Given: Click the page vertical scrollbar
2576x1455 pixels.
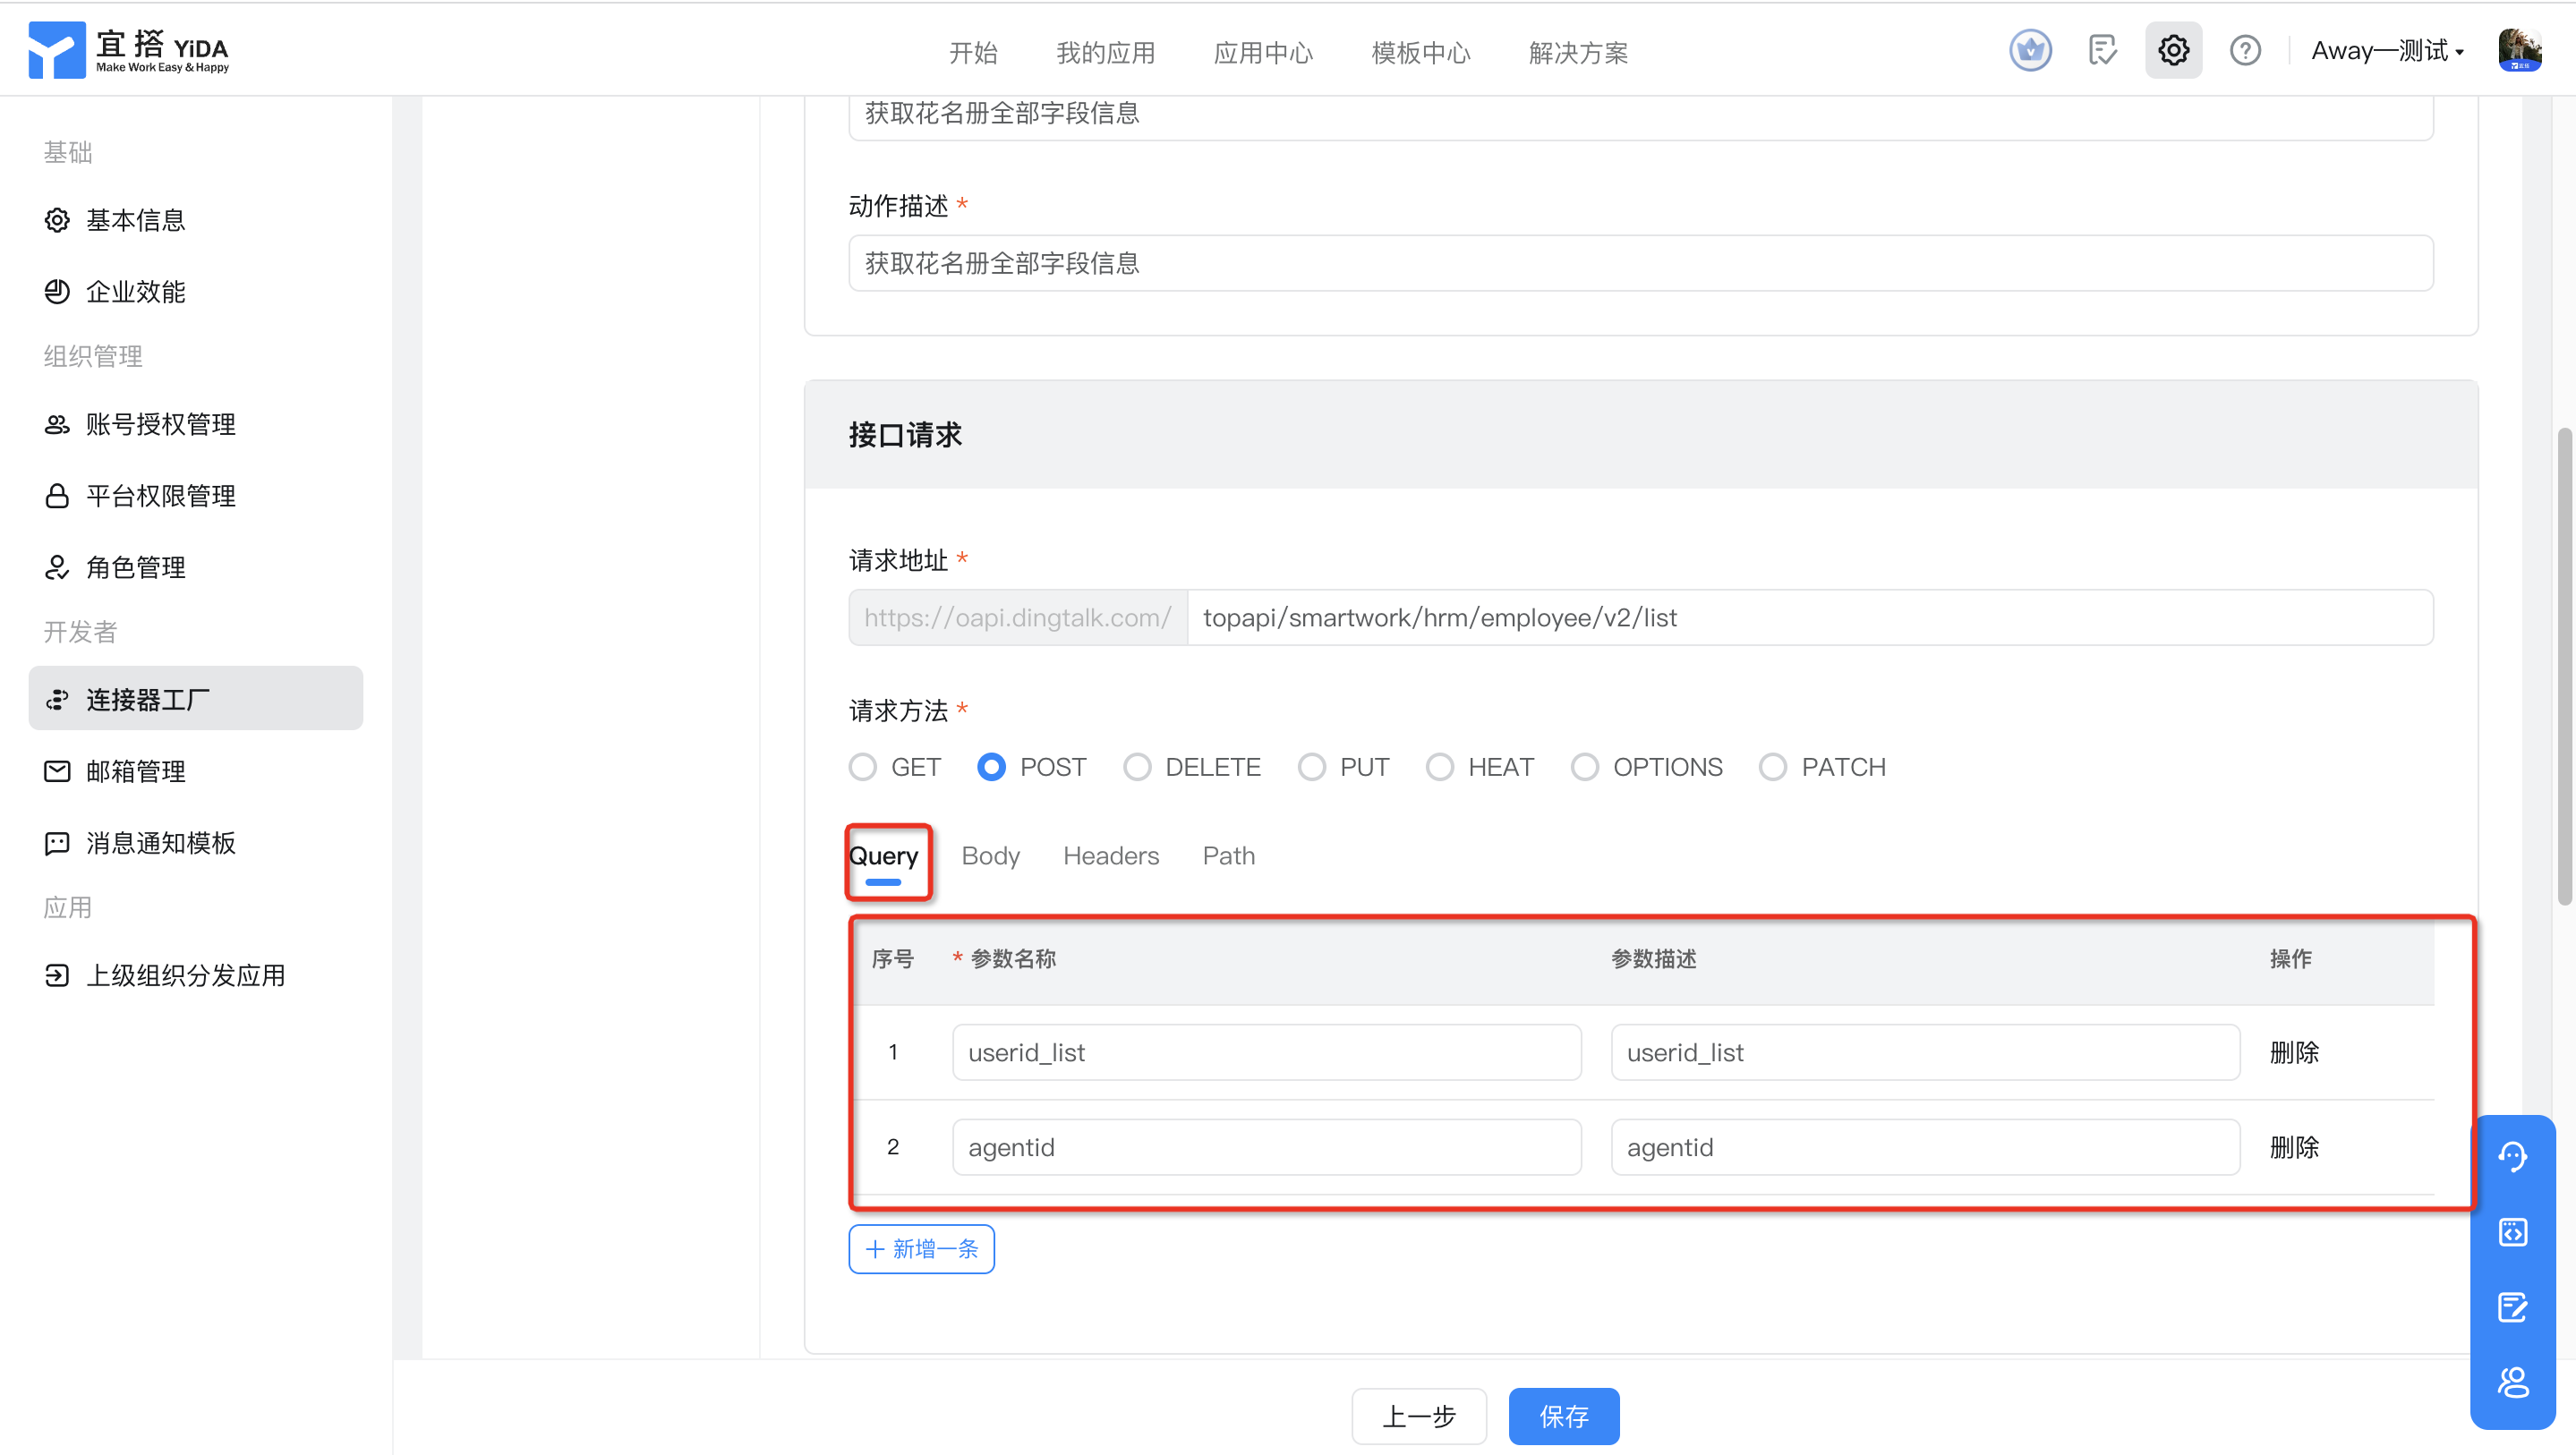Looking at the screenshot, I should 2564,667.
